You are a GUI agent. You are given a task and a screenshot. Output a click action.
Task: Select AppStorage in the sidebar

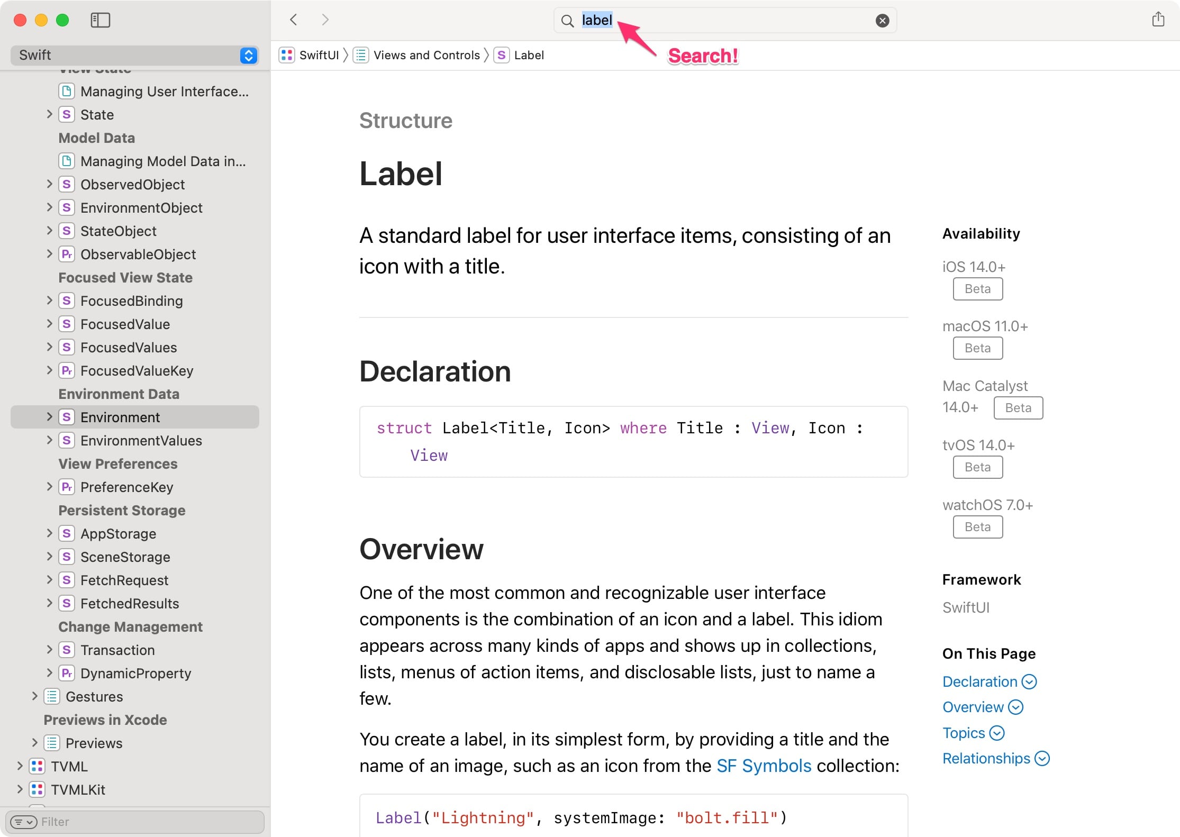[118, 533]
